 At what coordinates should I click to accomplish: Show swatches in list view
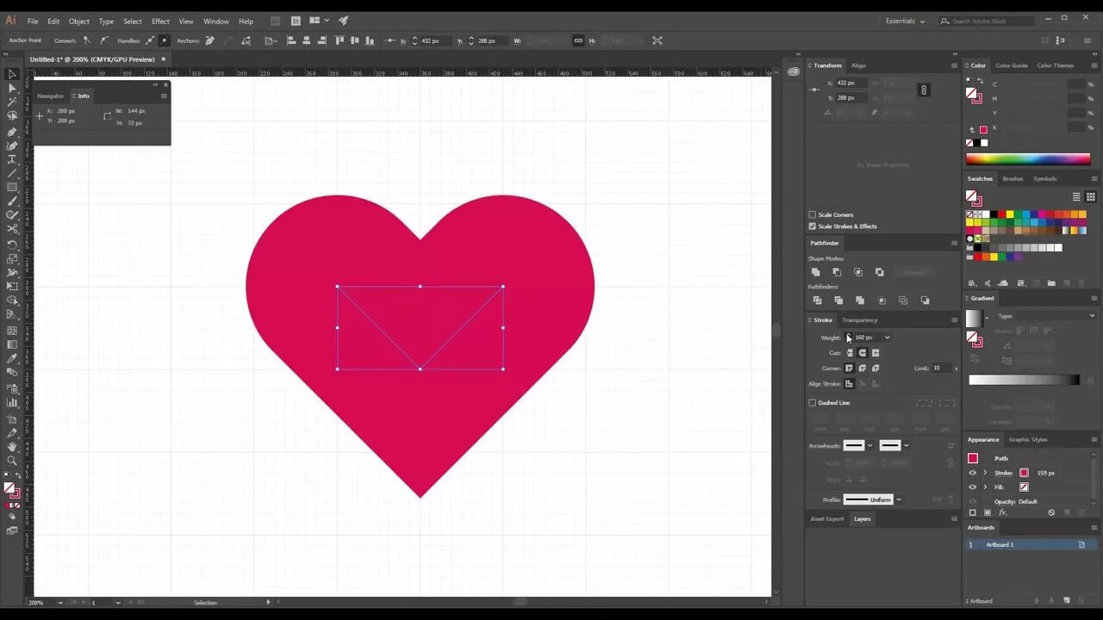click(x=1076, y=197)
